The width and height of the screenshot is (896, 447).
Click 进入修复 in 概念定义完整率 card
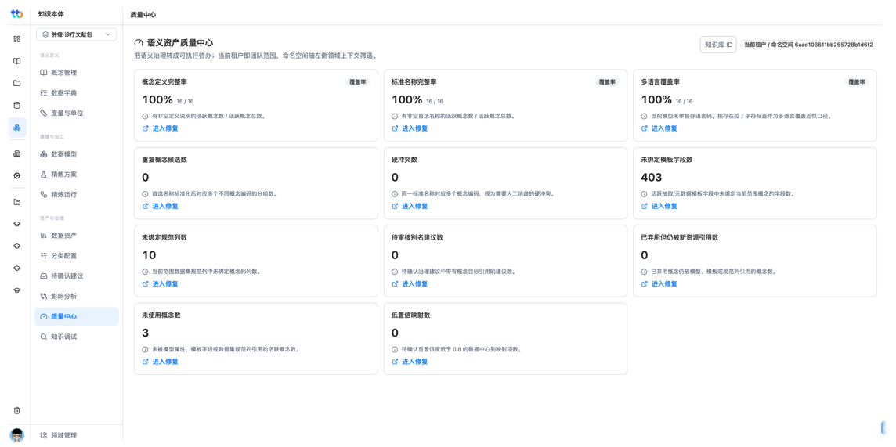161,128
